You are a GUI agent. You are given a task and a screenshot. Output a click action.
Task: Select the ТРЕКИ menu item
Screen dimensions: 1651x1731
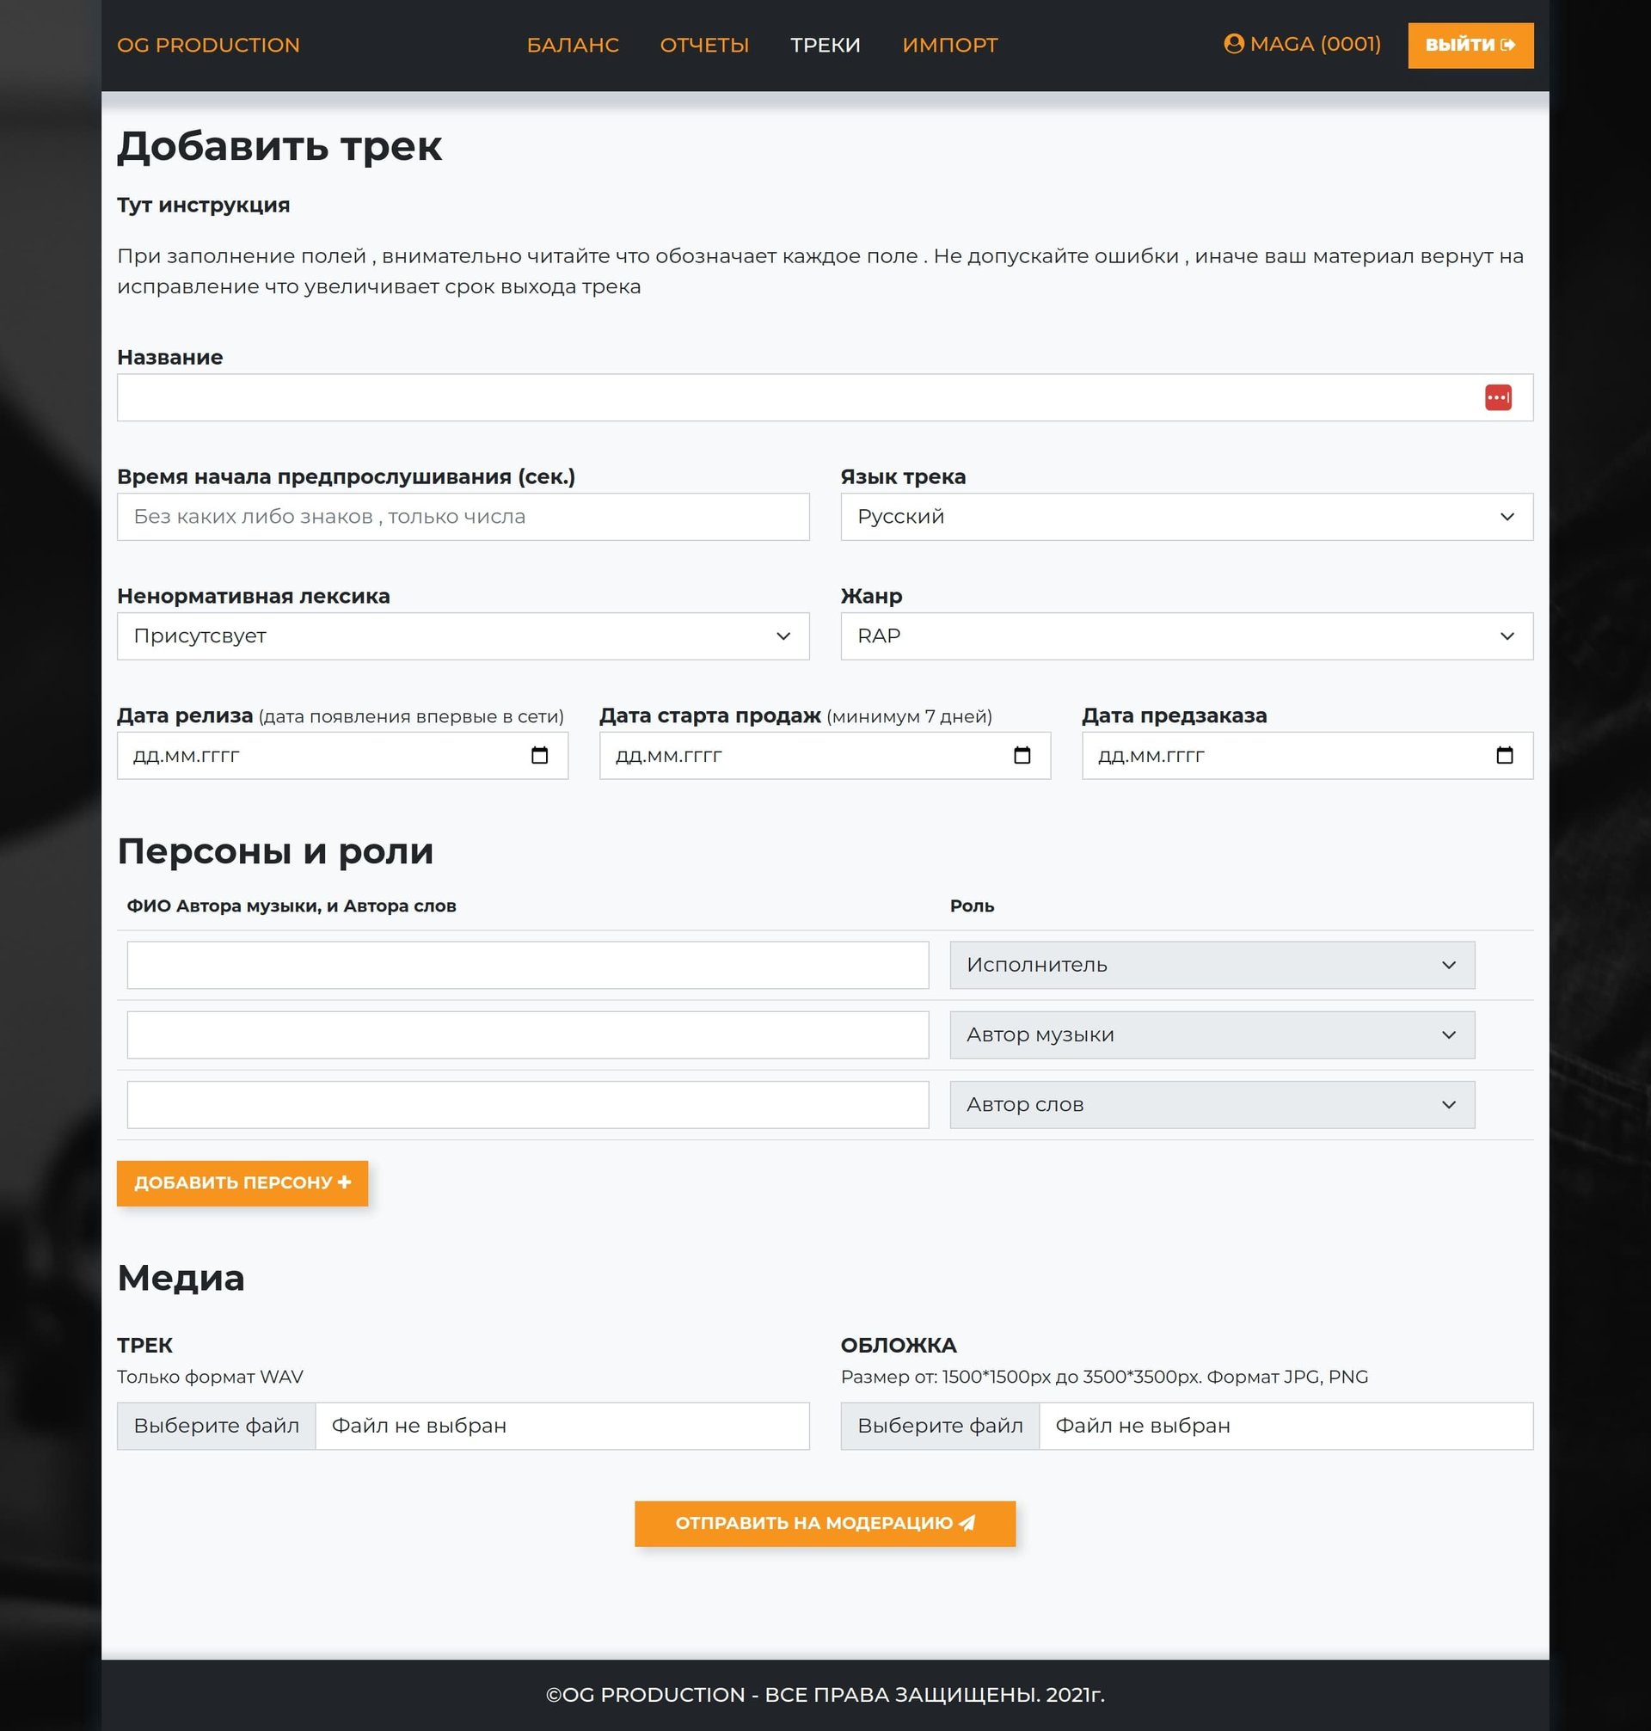pyautogui.click(x=825, y=45)
